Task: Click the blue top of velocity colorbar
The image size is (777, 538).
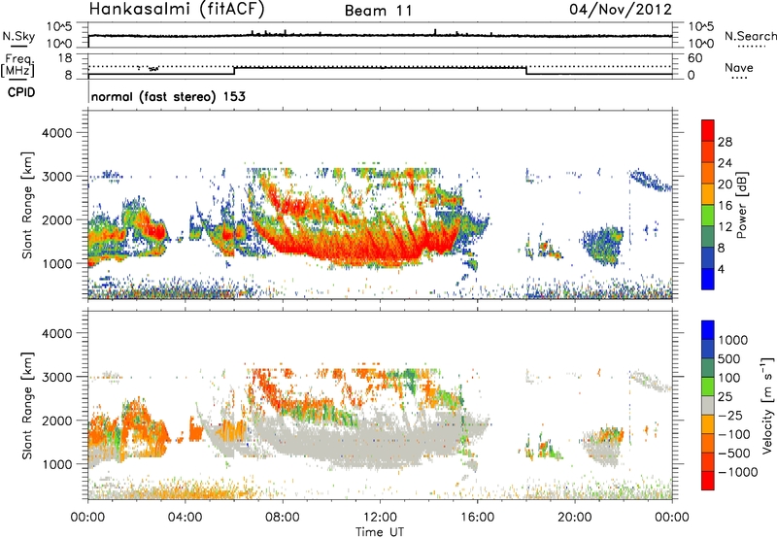Action: [x=708, y=330]
